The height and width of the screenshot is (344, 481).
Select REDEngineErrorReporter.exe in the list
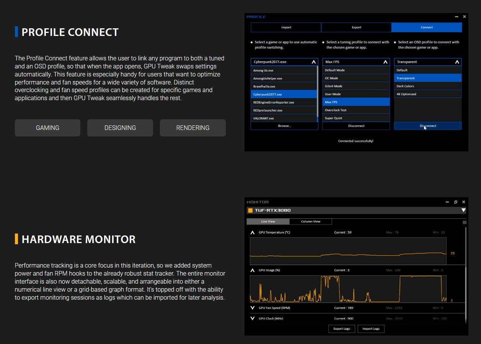[x=284, y=102]
